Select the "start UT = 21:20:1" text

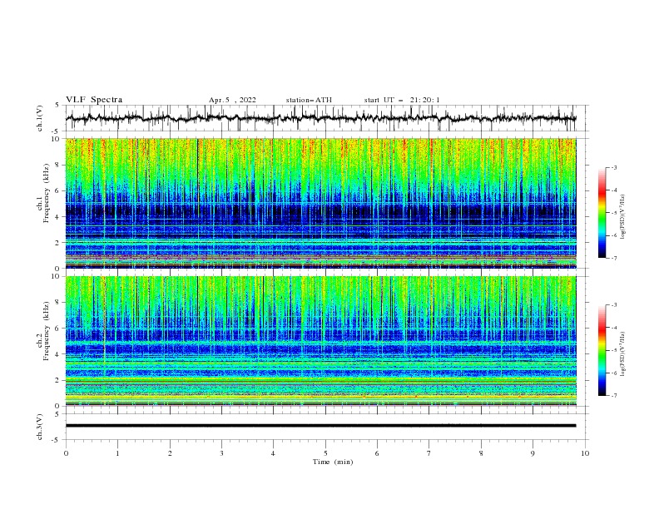pyautogui.click(x=402, y=100)
